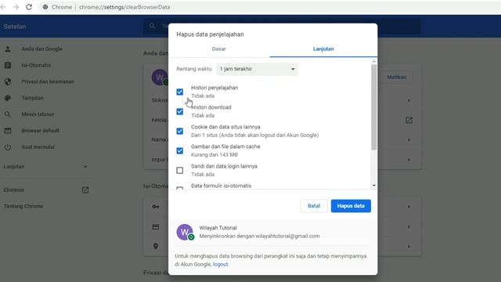Open Ekstensi external link icon

click(x=85, y=190)
